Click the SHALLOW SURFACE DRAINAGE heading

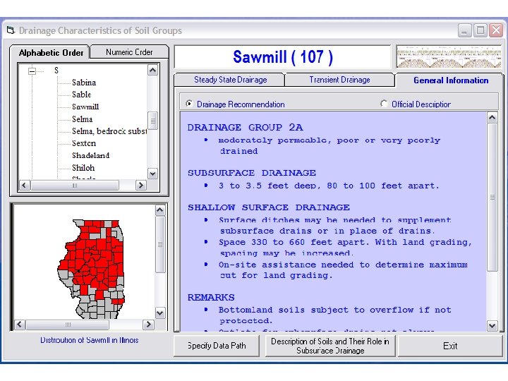(x=269, y=207)
